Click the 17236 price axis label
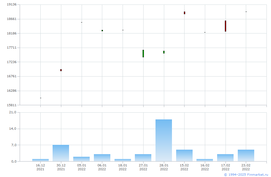The image size is (271, 177). 12,62
